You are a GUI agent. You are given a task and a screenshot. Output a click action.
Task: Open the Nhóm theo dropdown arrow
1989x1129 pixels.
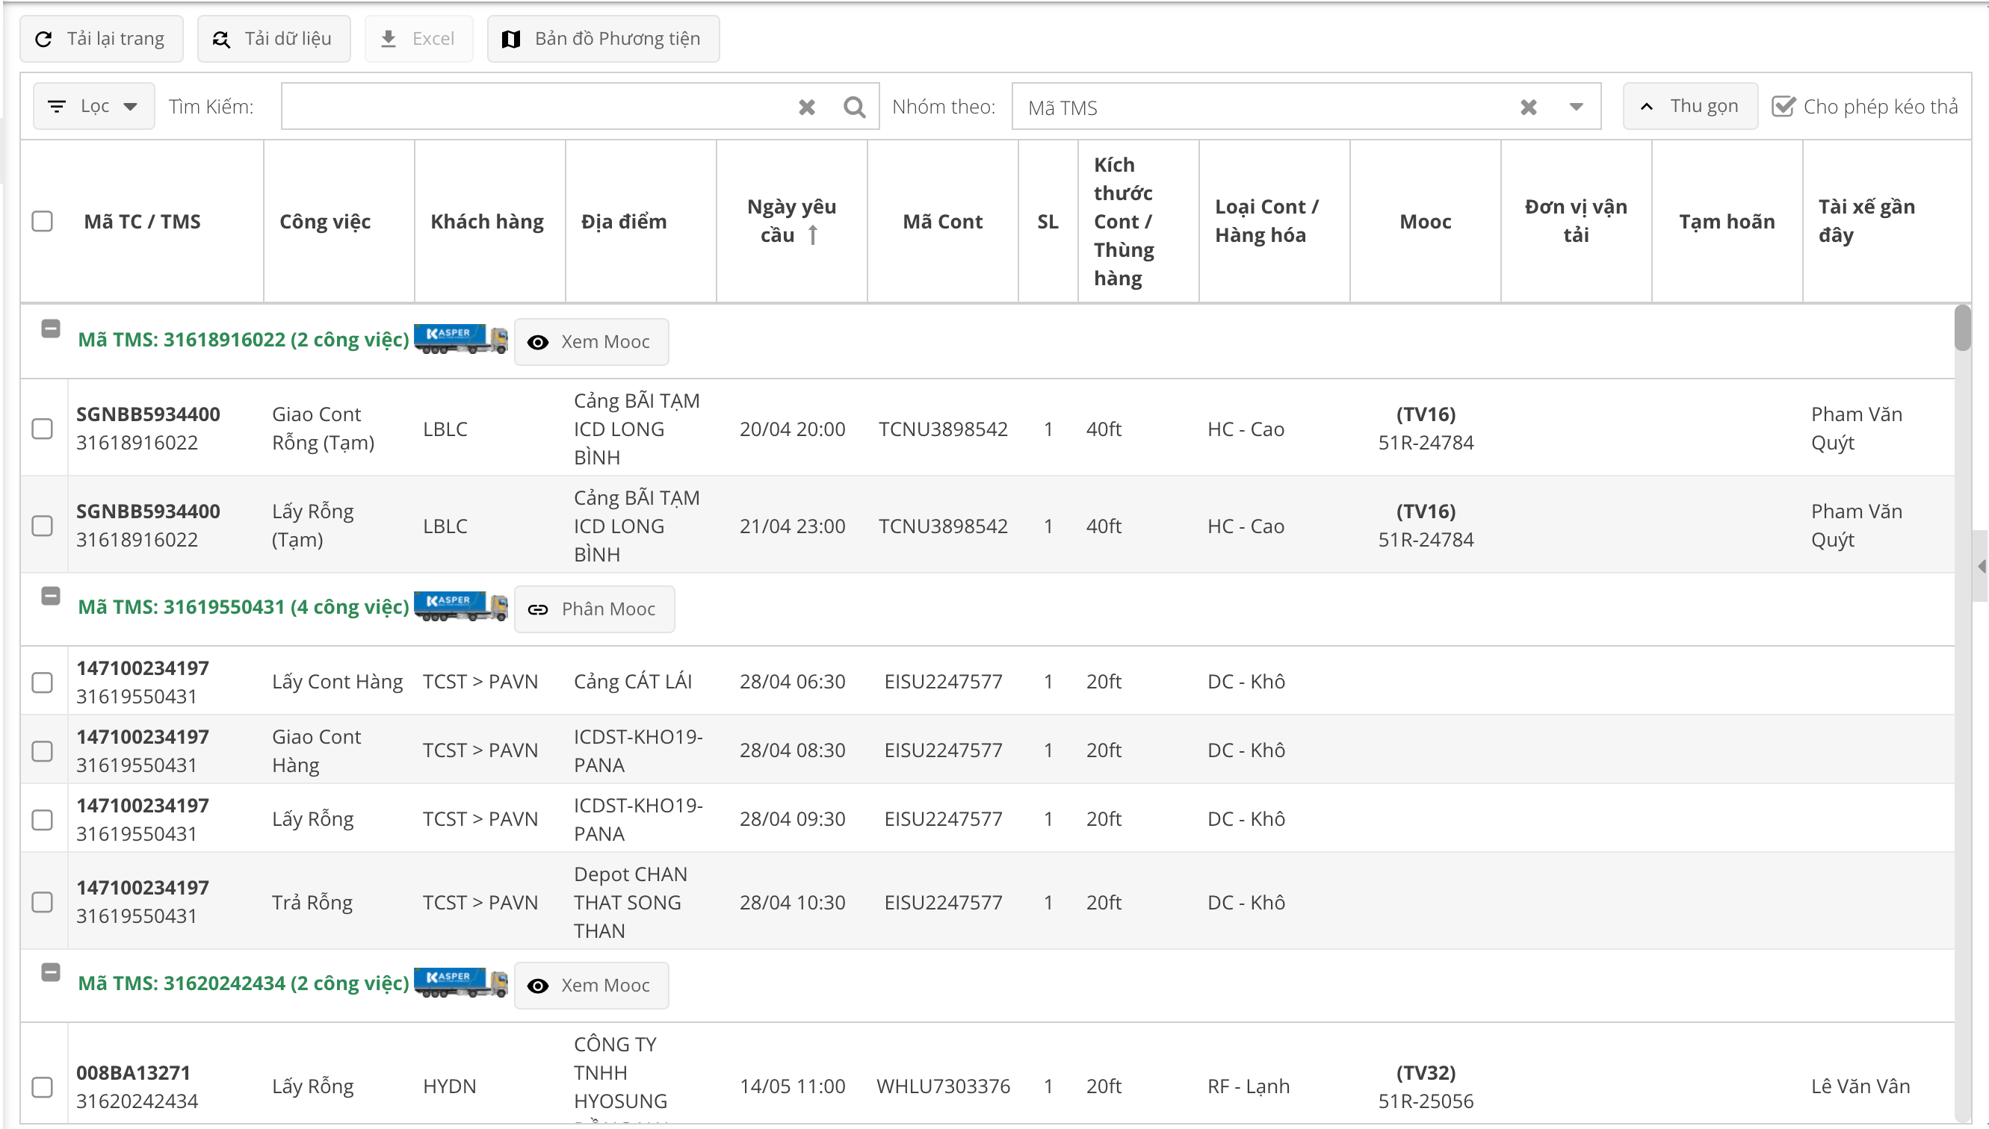[1576, 107]
